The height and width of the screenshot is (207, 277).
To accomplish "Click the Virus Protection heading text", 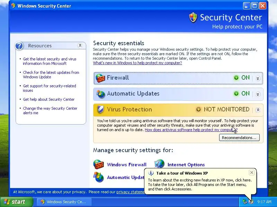I will click(129, 109).
